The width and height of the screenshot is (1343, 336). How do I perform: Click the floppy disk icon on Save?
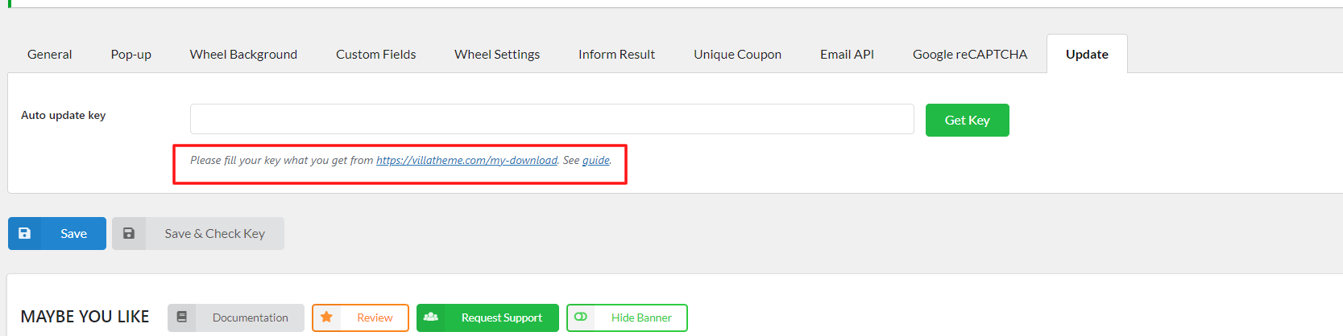[24, 233]
